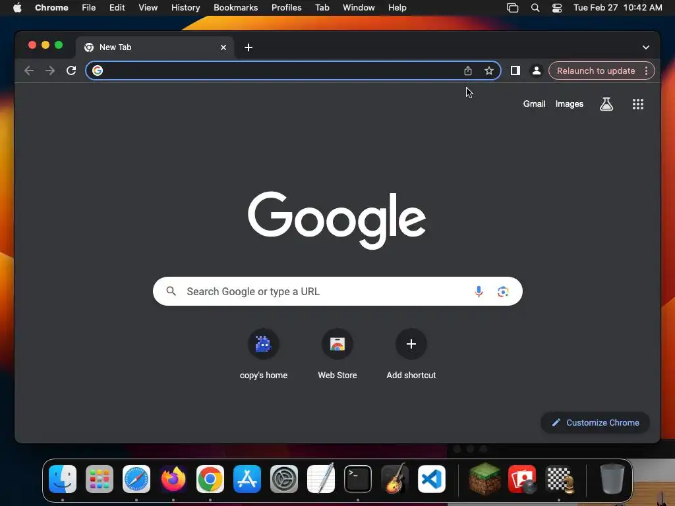The height and width of the screenshot is (506, 675).
Task: Open the Chrome menu in menu bar
Action: point(51,8)
